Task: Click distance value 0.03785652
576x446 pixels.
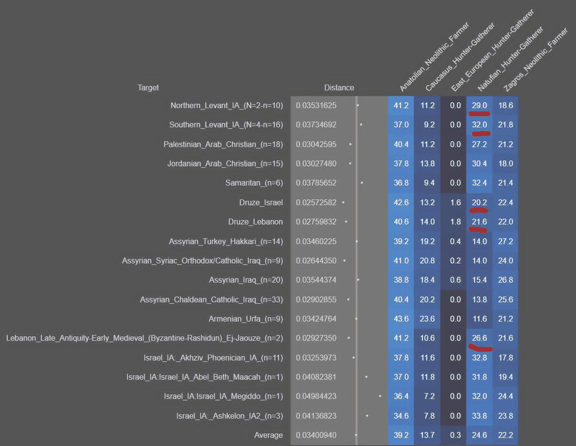Action: coord(316,183)
